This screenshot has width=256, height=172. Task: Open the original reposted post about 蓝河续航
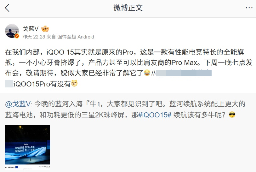[125, 109]
